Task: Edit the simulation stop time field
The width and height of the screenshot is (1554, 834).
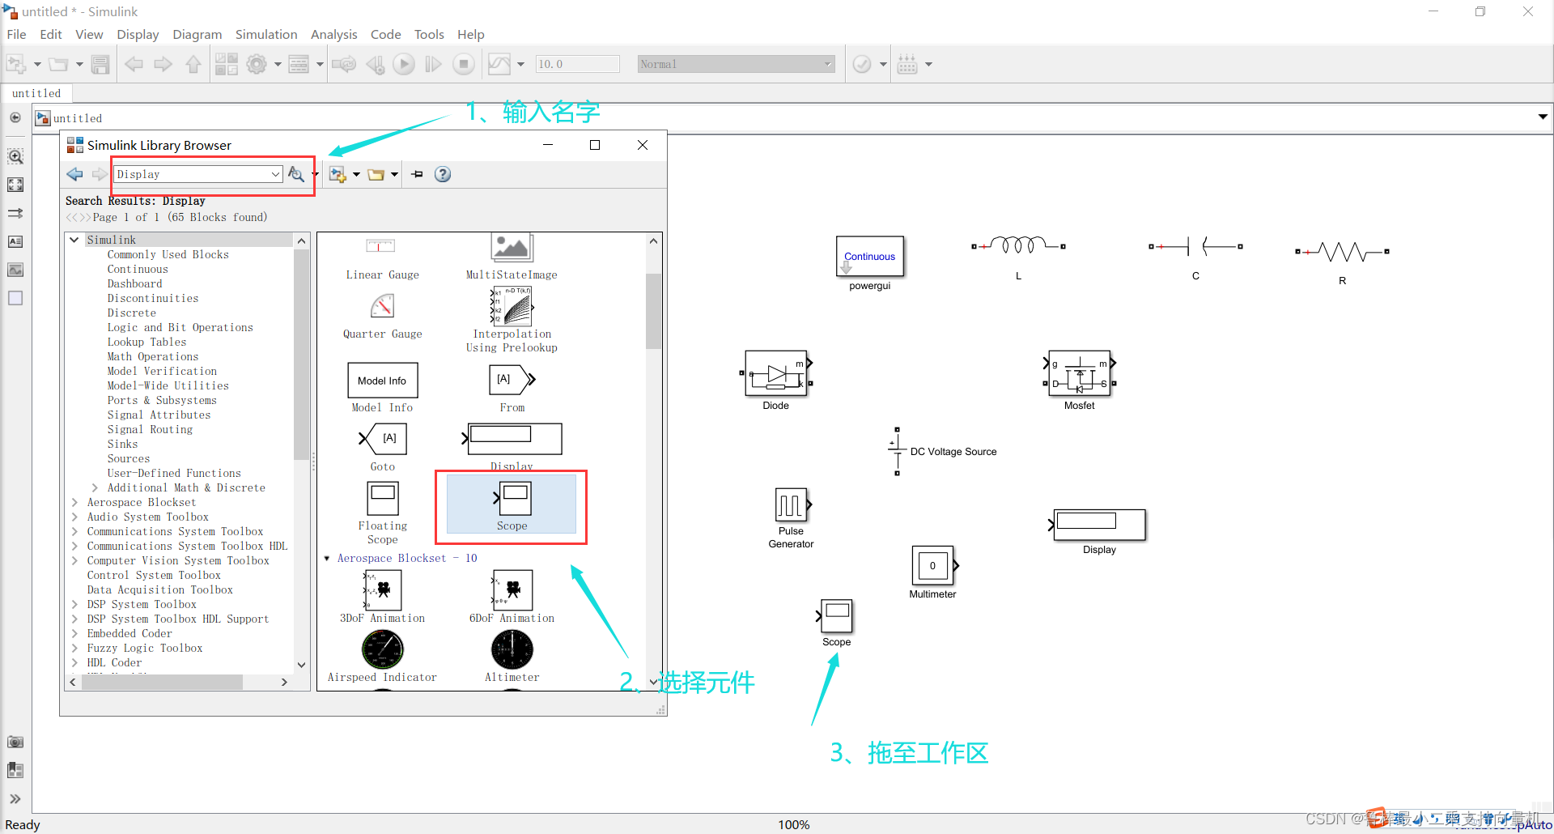Action: [576, 63]
